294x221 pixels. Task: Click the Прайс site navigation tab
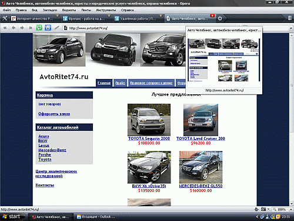120,83
